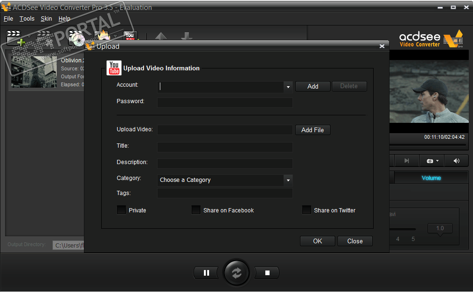Screen dimensions: 473x293
Task: Click the YouTube logo in Upload dialog
Action: click(114, 68)
